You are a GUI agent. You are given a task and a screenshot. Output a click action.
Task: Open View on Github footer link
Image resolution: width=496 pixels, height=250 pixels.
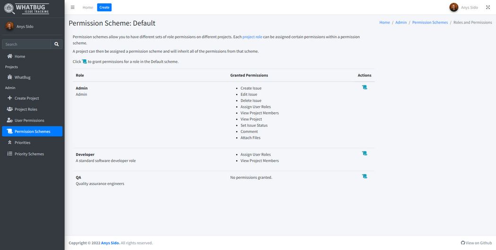[x=476, y=243]
